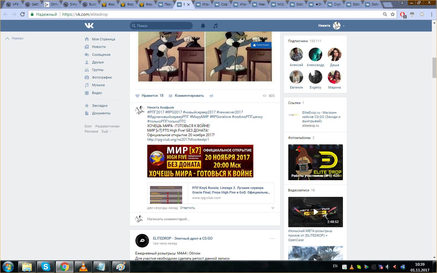The image size is (437, 273).
Task: Click the Реклама footer link
Action: pos(91,131)
